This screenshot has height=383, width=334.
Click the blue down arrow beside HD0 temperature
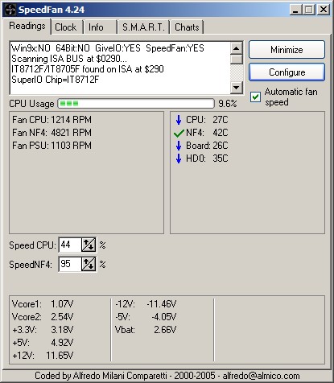pos(179,159)
